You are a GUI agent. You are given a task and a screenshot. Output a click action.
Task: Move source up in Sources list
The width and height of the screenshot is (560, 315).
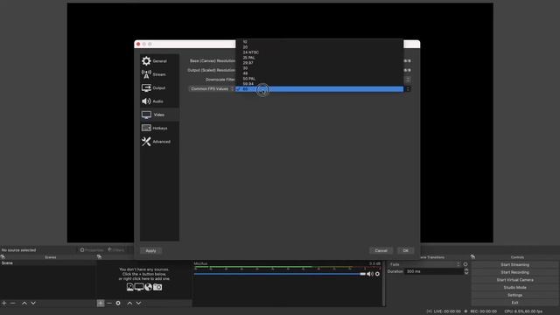129,304
